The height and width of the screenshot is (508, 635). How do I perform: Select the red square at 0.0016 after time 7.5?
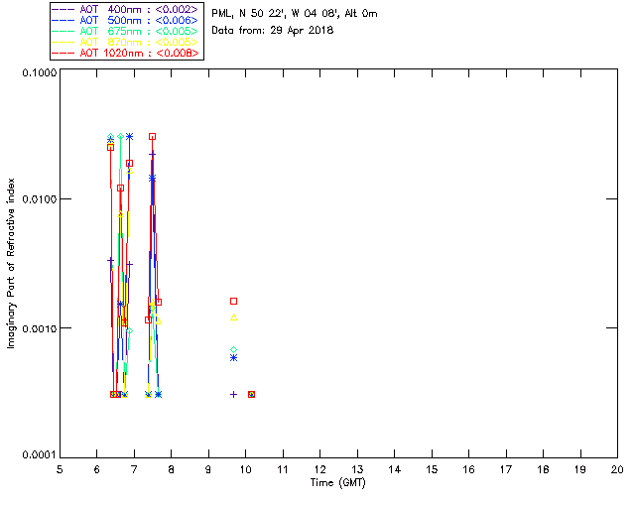click(x=159, y=302)
